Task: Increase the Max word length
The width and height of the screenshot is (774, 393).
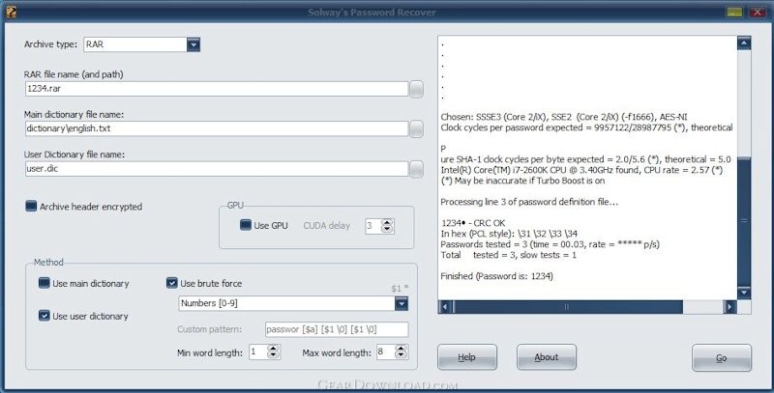Action: 402,349
